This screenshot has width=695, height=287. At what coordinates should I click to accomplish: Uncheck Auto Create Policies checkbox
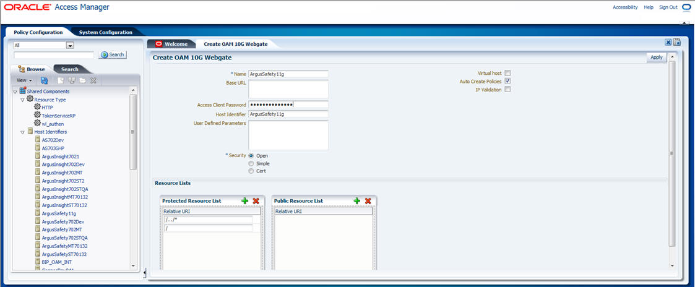pos(507,81)
